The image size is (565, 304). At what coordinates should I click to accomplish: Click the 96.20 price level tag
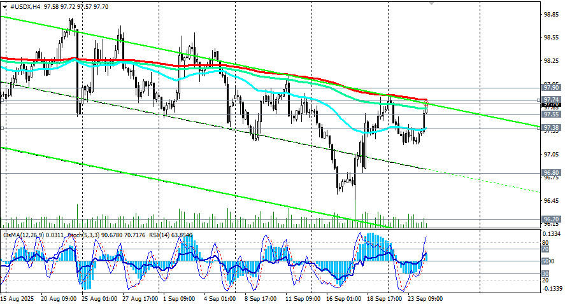(551, 219)
